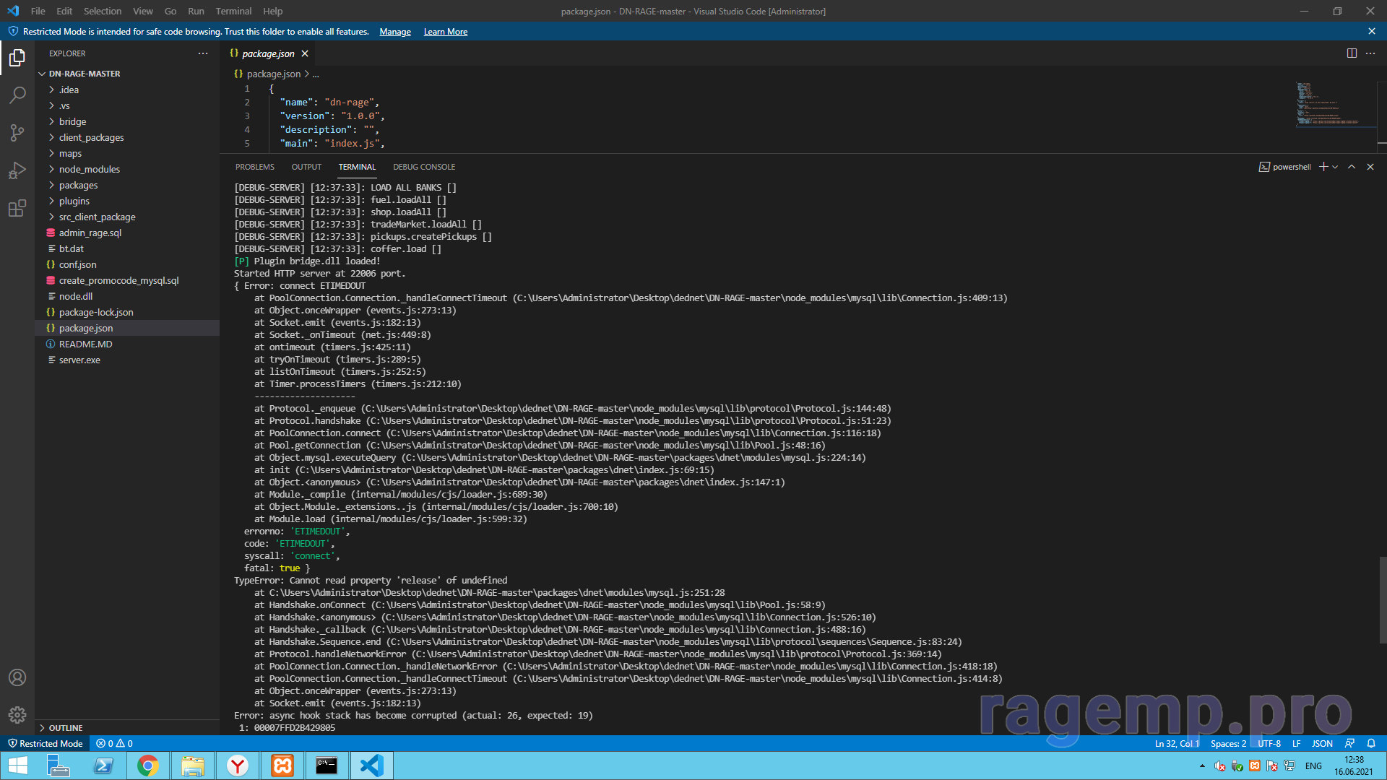Image resolution: width=1387 pixels, height=780 pixels.
Task: Open the Extensions view
Action: tap(17, 209)
